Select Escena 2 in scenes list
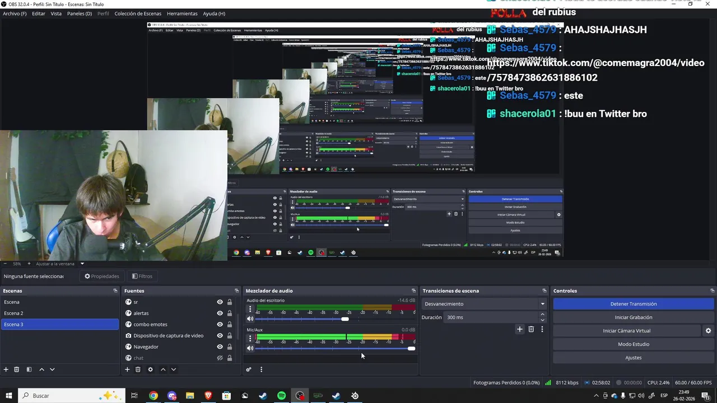Viewport: 717px width, 403px height. pos(59,313)
